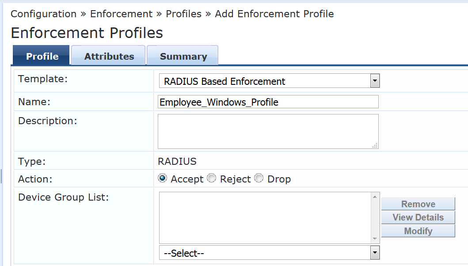Select the Accept action radio button
Image resolution: width=468 pixels, height=266 pixels.
163,179
